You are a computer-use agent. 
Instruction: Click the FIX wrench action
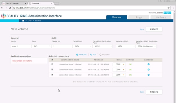tap(93, 55)
